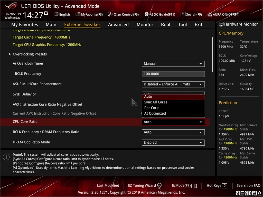This screenshot has width=263, height=197.
Task: Click the AURA light icon
Action: (210, 14)
